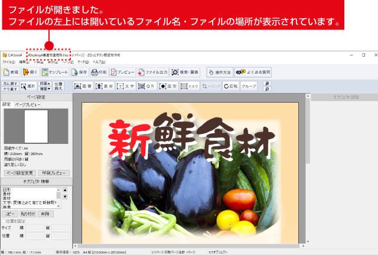Viewport: 378px width, 256px height.
Task: Click the canvas scroll-right arrow
Action: point(303,246)
